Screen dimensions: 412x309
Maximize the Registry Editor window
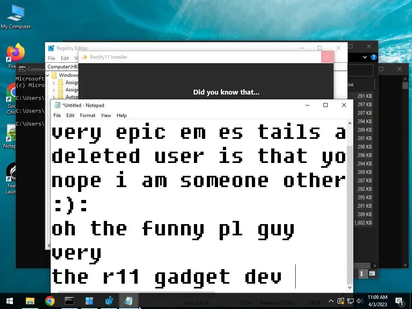(x=320, y=48)
